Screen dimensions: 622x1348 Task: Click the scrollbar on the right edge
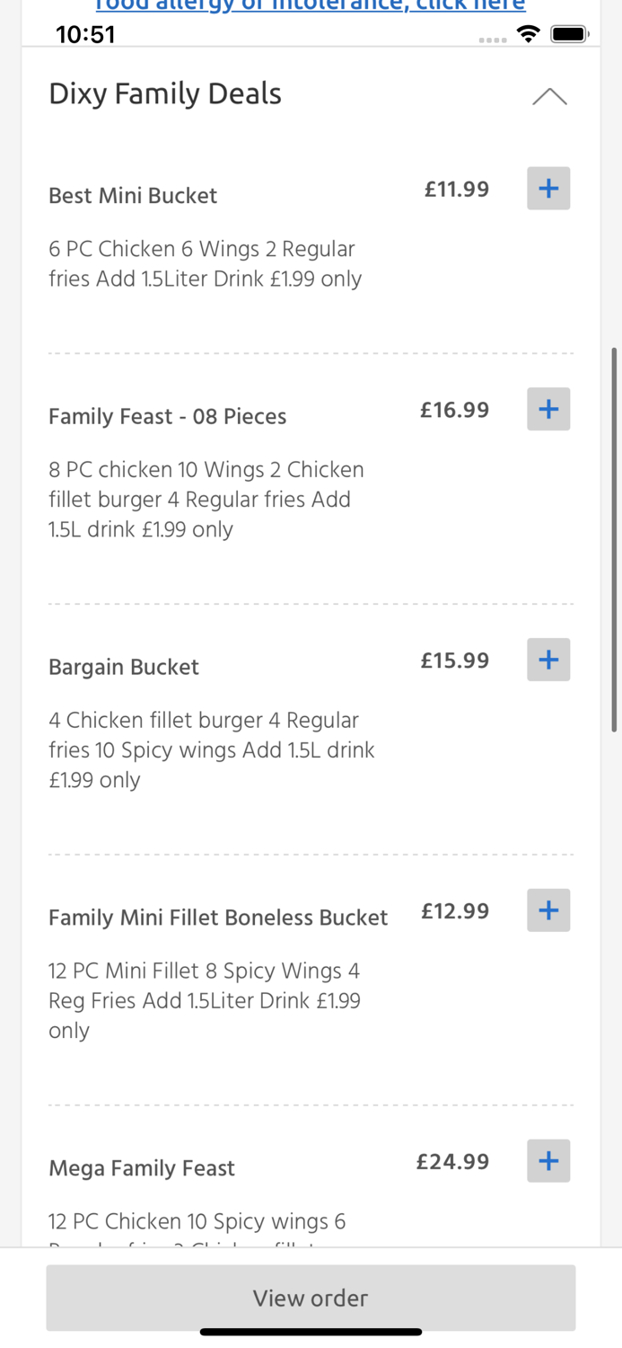(615, 539)
